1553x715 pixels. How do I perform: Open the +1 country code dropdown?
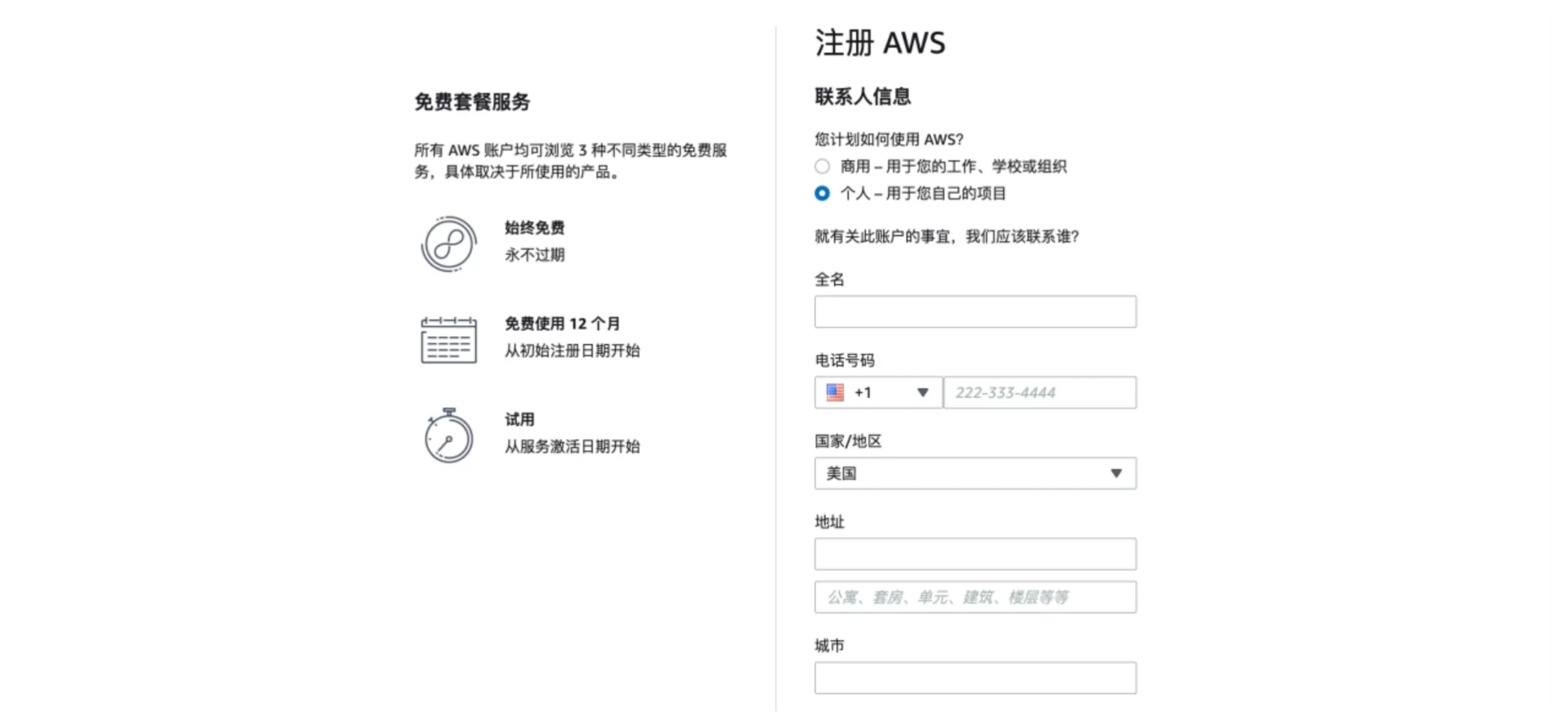[x=878, y=392]
